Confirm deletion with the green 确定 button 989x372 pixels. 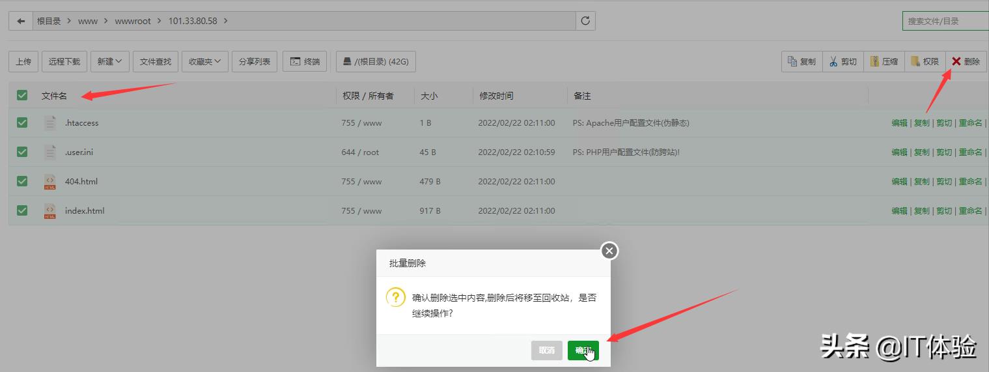(x=583, y=351)
